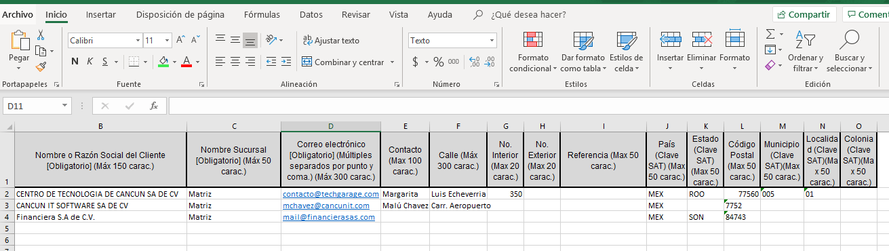Click the Copiar formato brush icon

point(41,66)
